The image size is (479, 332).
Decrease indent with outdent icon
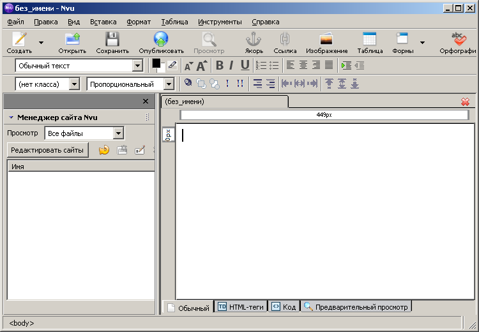pos(360,65)
